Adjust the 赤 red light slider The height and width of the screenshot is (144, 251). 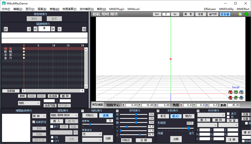pos(134,114)
